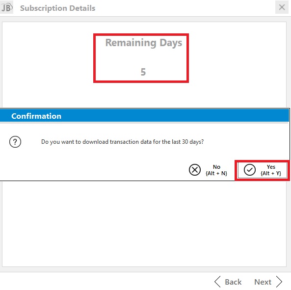Go to previous step via Back text

click(233, 282)
